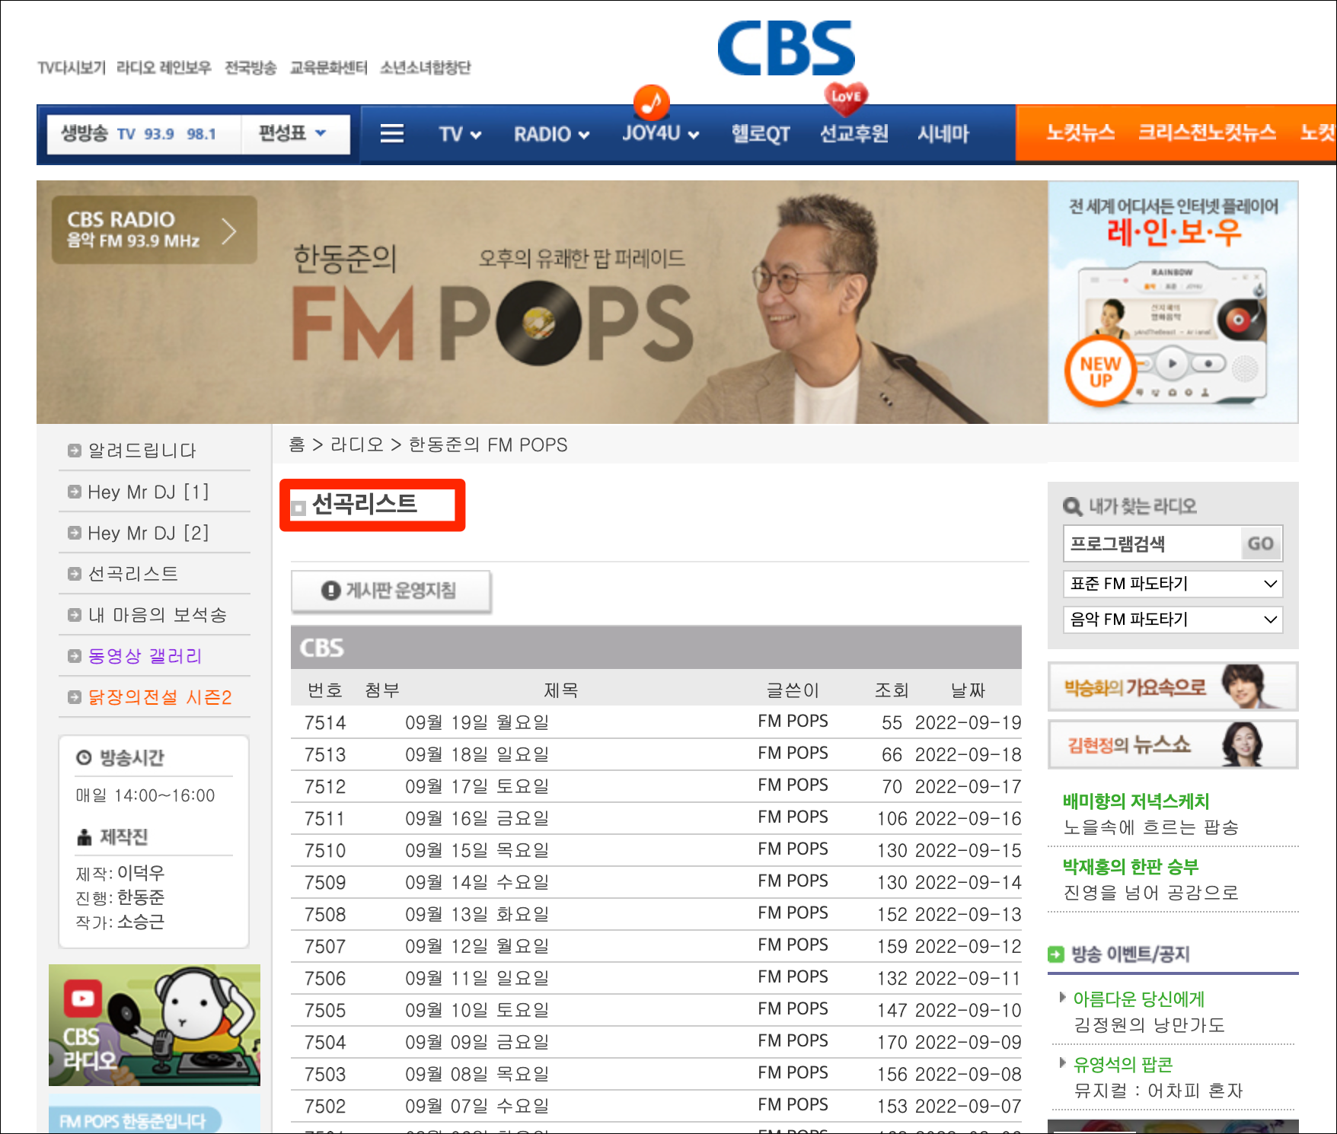
Task: Open the 음악 FM 파도타기 select box
Action: click(x=1173, y=620)
